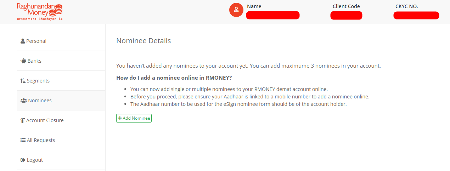Click the plus icon on Add Nominee
The width and height of the screenshot is (450, 171).
coord(120,118)
